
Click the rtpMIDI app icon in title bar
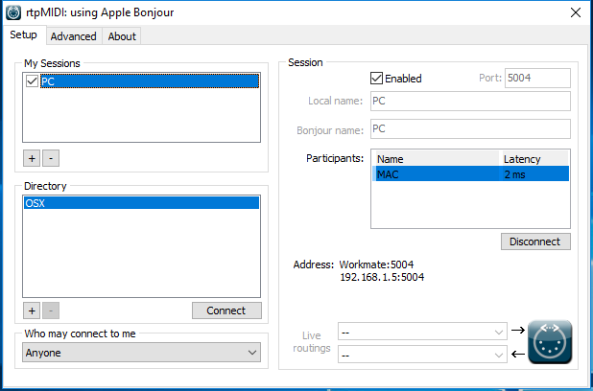[12, 12]
